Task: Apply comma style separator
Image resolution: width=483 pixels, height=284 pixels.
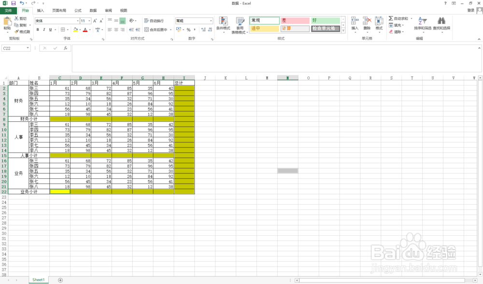Action: [x=195, y=29]
